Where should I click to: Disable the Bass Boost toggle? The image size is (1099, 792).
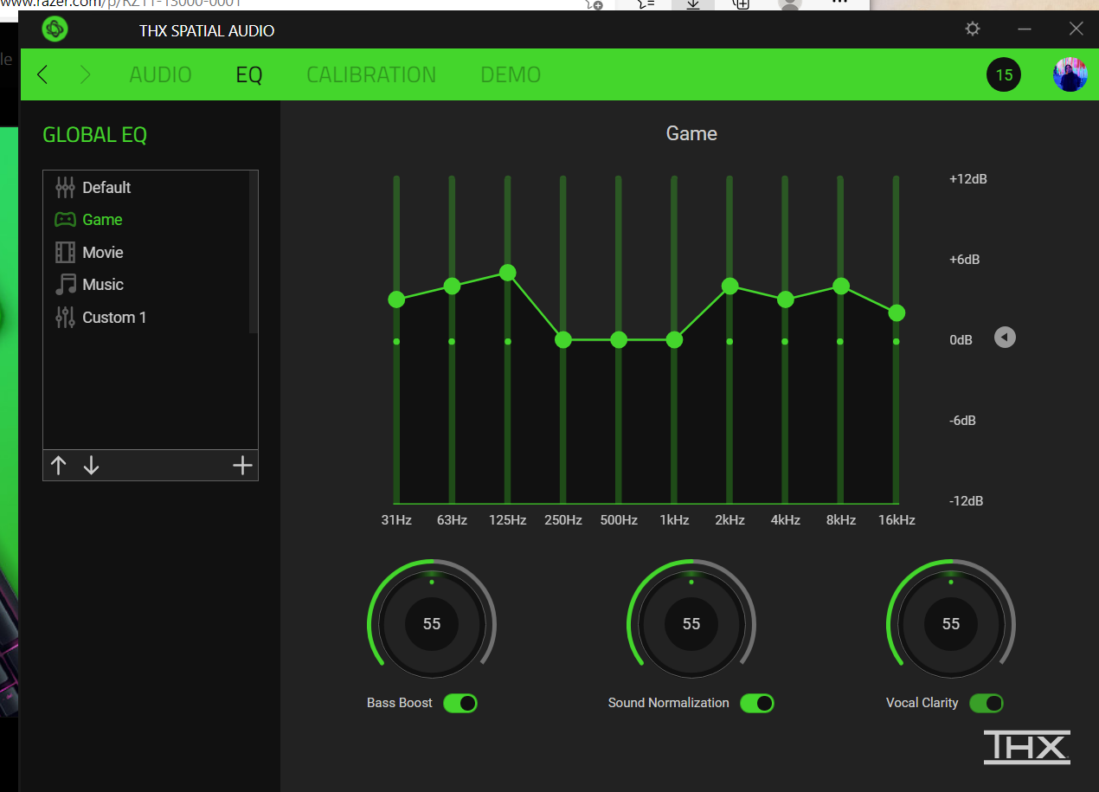click(460, 703)
